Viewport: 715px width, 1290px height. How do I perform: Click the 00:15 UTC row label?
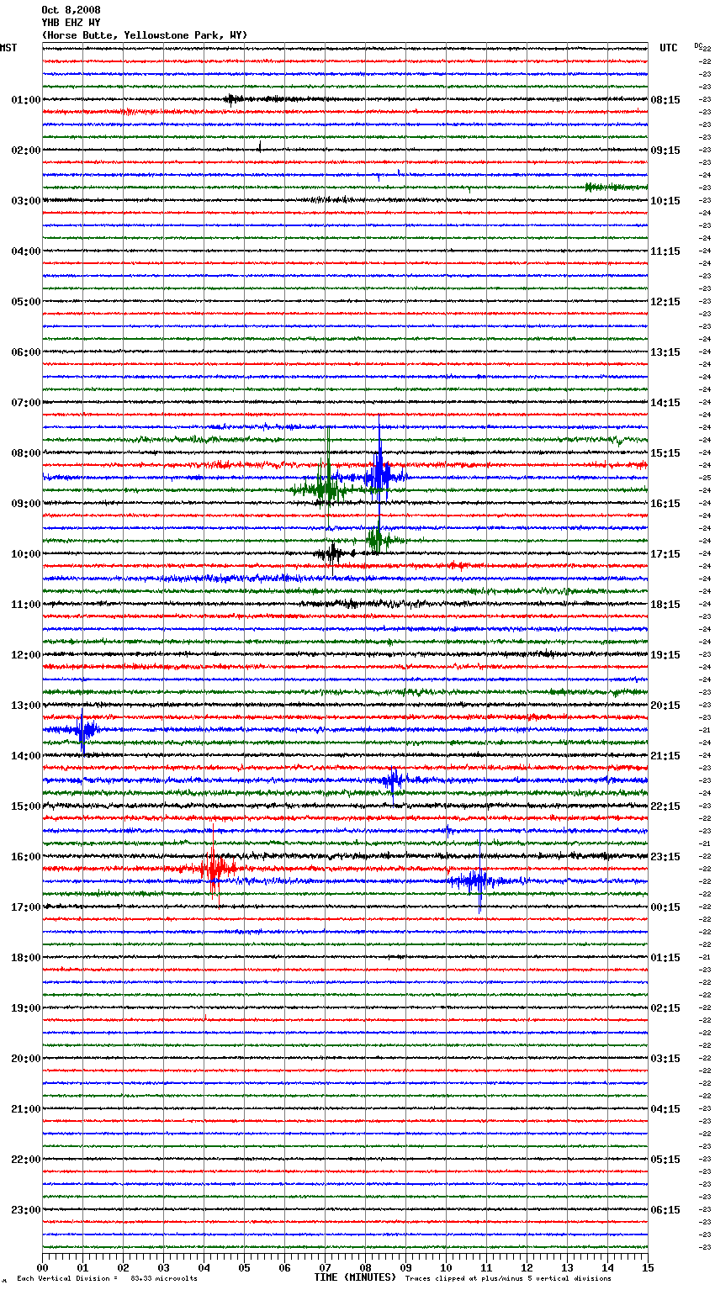665,907
